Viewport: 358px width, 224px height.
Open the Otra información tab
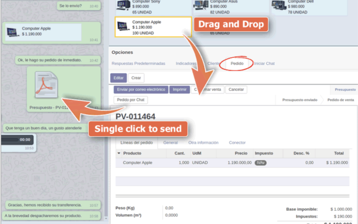point(203,143)
